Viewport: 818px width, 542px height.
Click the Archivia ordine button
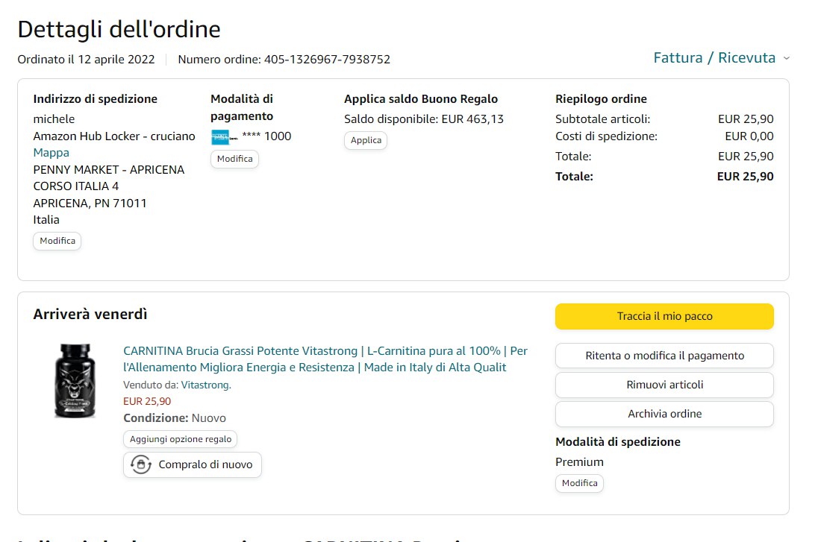pos(664,414)
